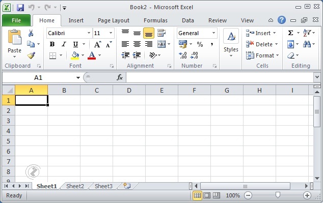
Task: Open the Sheet2 worksheet tab
Action: point(75,186)
